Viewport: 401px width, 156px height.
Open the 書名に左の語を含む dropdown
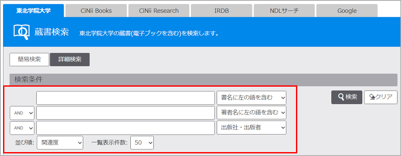251,98
